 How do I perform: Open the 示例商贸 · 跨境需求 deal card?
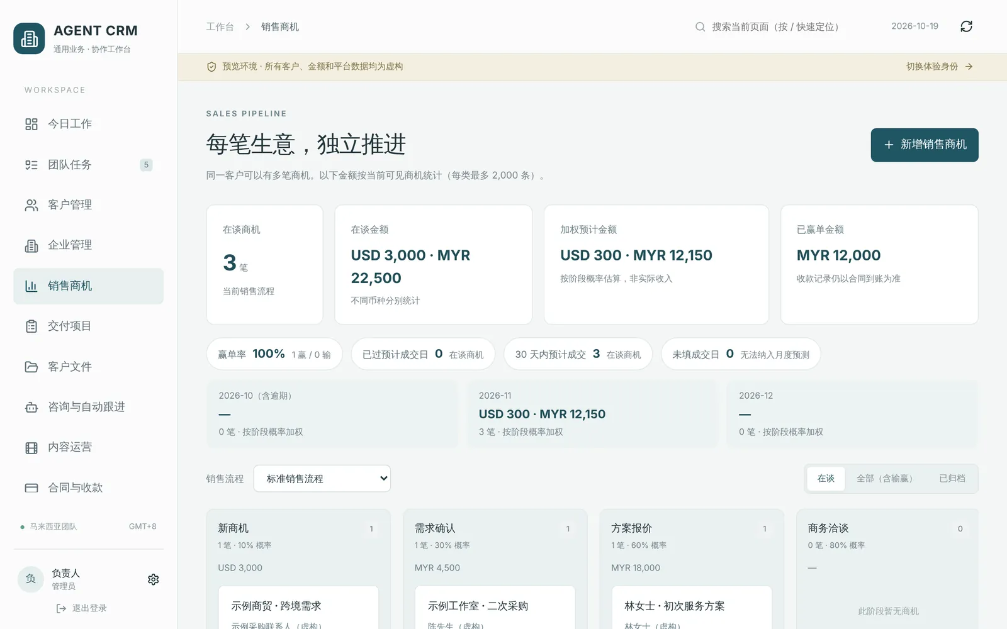pyautogui.click(x=298, y=608)
